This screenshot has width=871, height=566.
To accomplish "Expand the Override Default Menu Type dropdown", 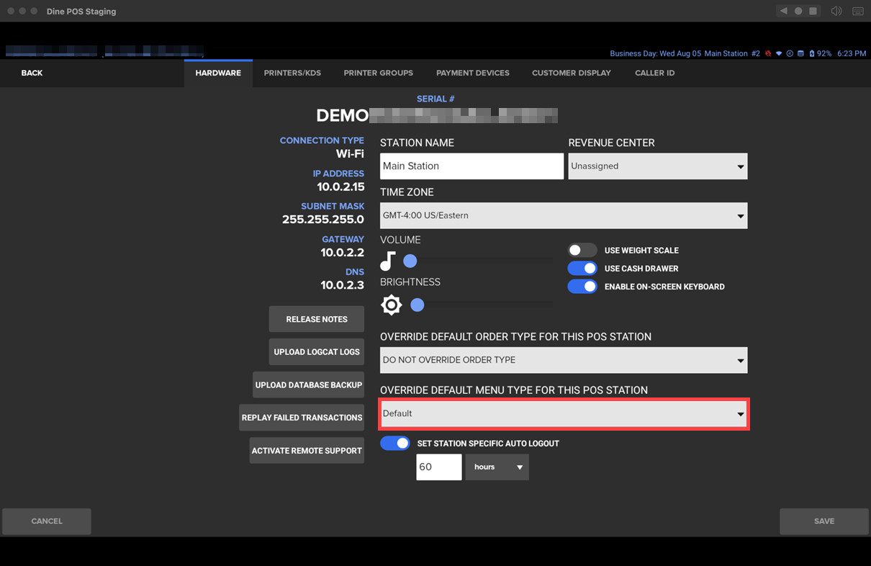I will [x=564, y=414].
